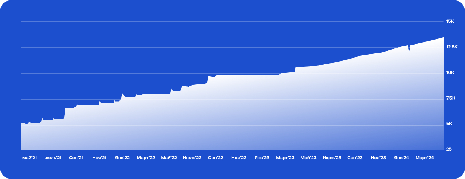The image size is (465, 179).
Task: Click the Сен'23 x-axis label
Action: (355, 158)
